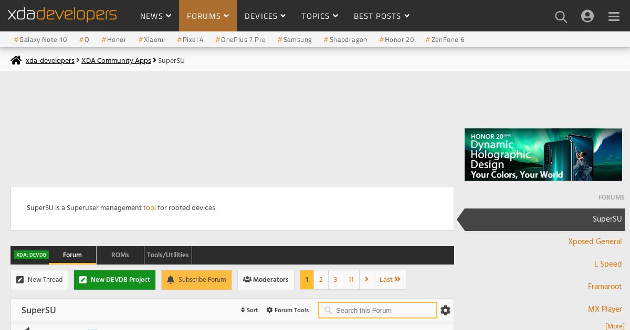
Task: Open Framaroot forum link
Action: pyautogui.click(x=605, y=287)
